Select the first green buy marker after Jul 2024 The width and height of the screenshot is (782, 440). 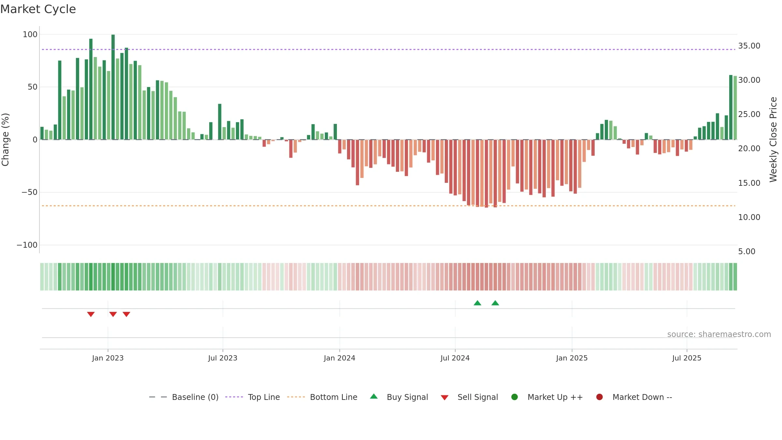tap(477, 303)
